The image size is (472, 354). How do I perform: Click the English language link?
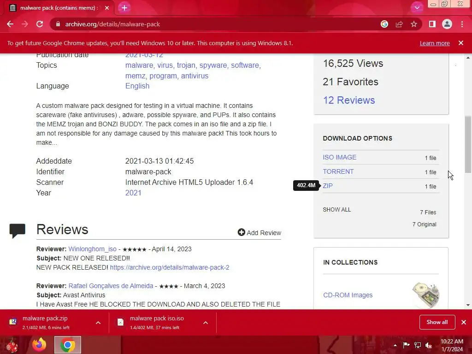tap(137, 86)
